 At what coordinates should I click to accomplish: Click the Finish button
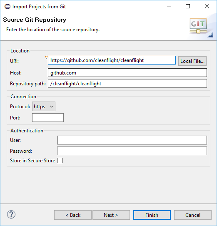point(152,215)
